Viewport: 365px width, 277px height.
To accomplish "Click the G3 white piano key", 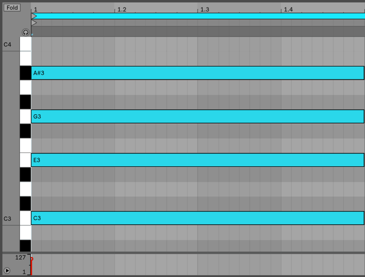I will pos(25,116).
